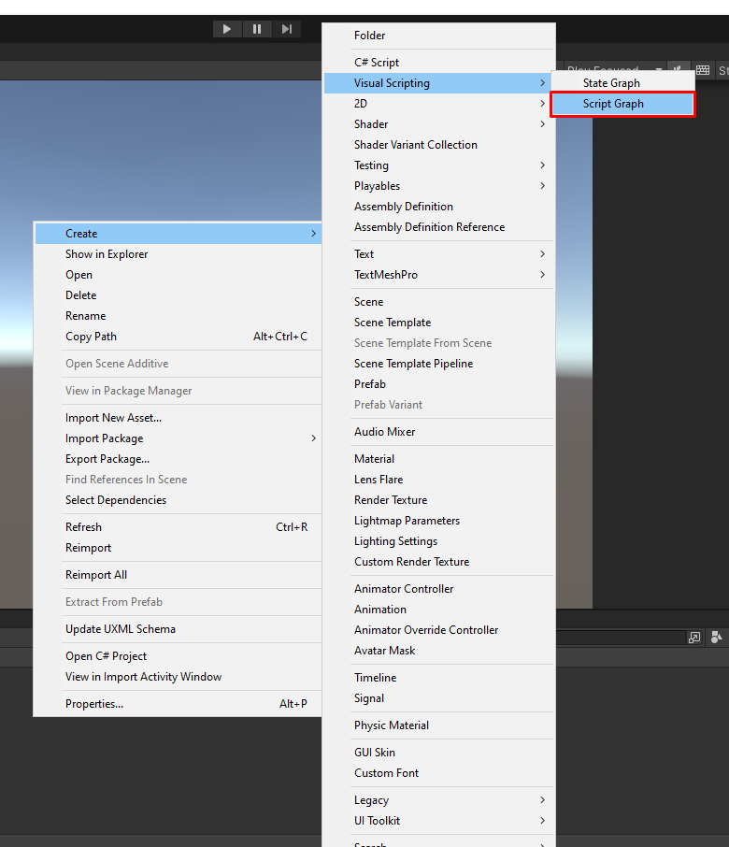Start Play mode with the Play button

pyautogui.click(x=227, y=29)
